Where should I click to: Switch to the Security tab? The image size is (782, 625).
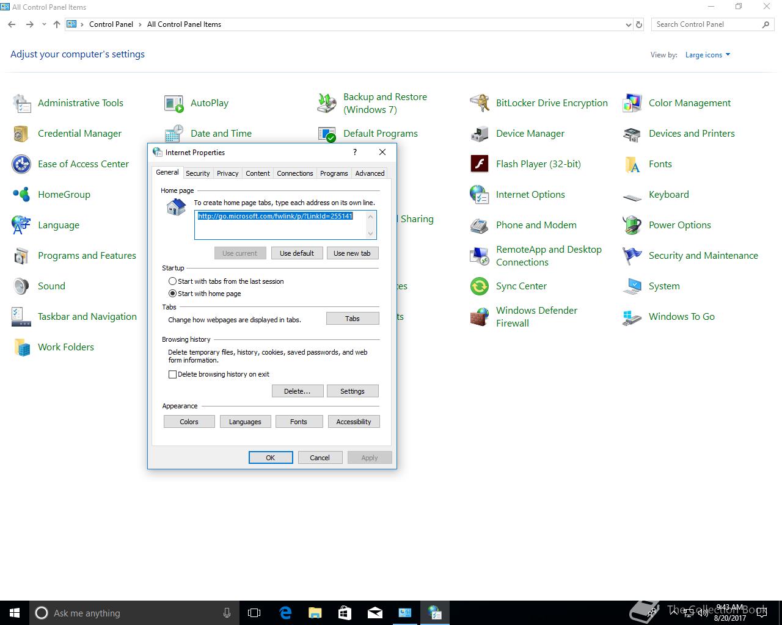[x=198, y=173]
